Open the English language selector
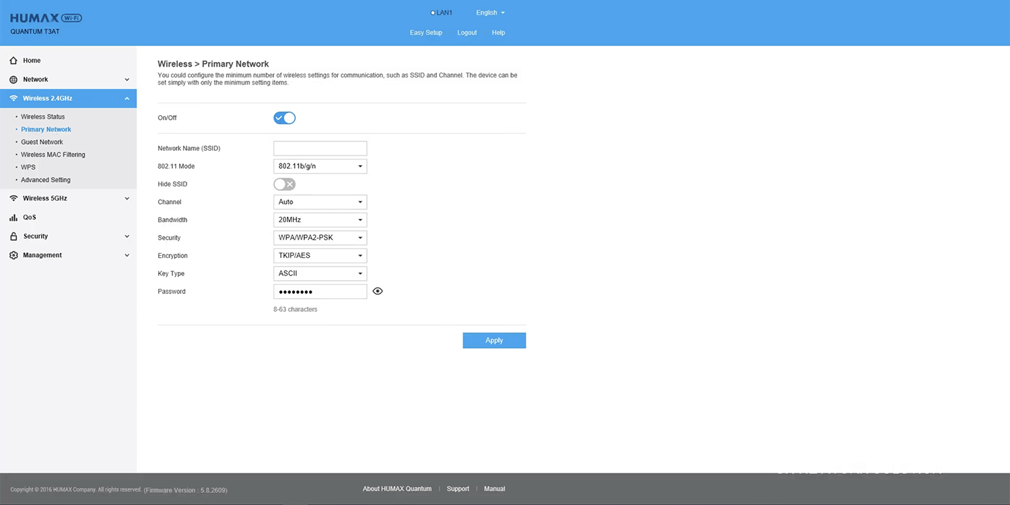Screen dimensions: 1010x505 pyautogui.click(x=490, y=13)
